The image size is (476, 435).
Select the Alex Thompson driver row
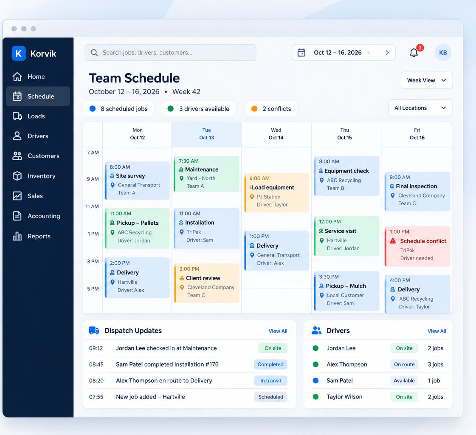click(377, 364)
